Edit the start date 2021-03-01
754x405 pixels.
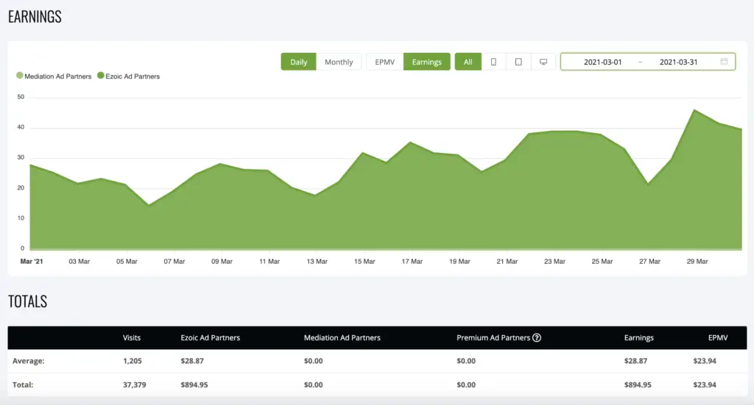[602, 62]
